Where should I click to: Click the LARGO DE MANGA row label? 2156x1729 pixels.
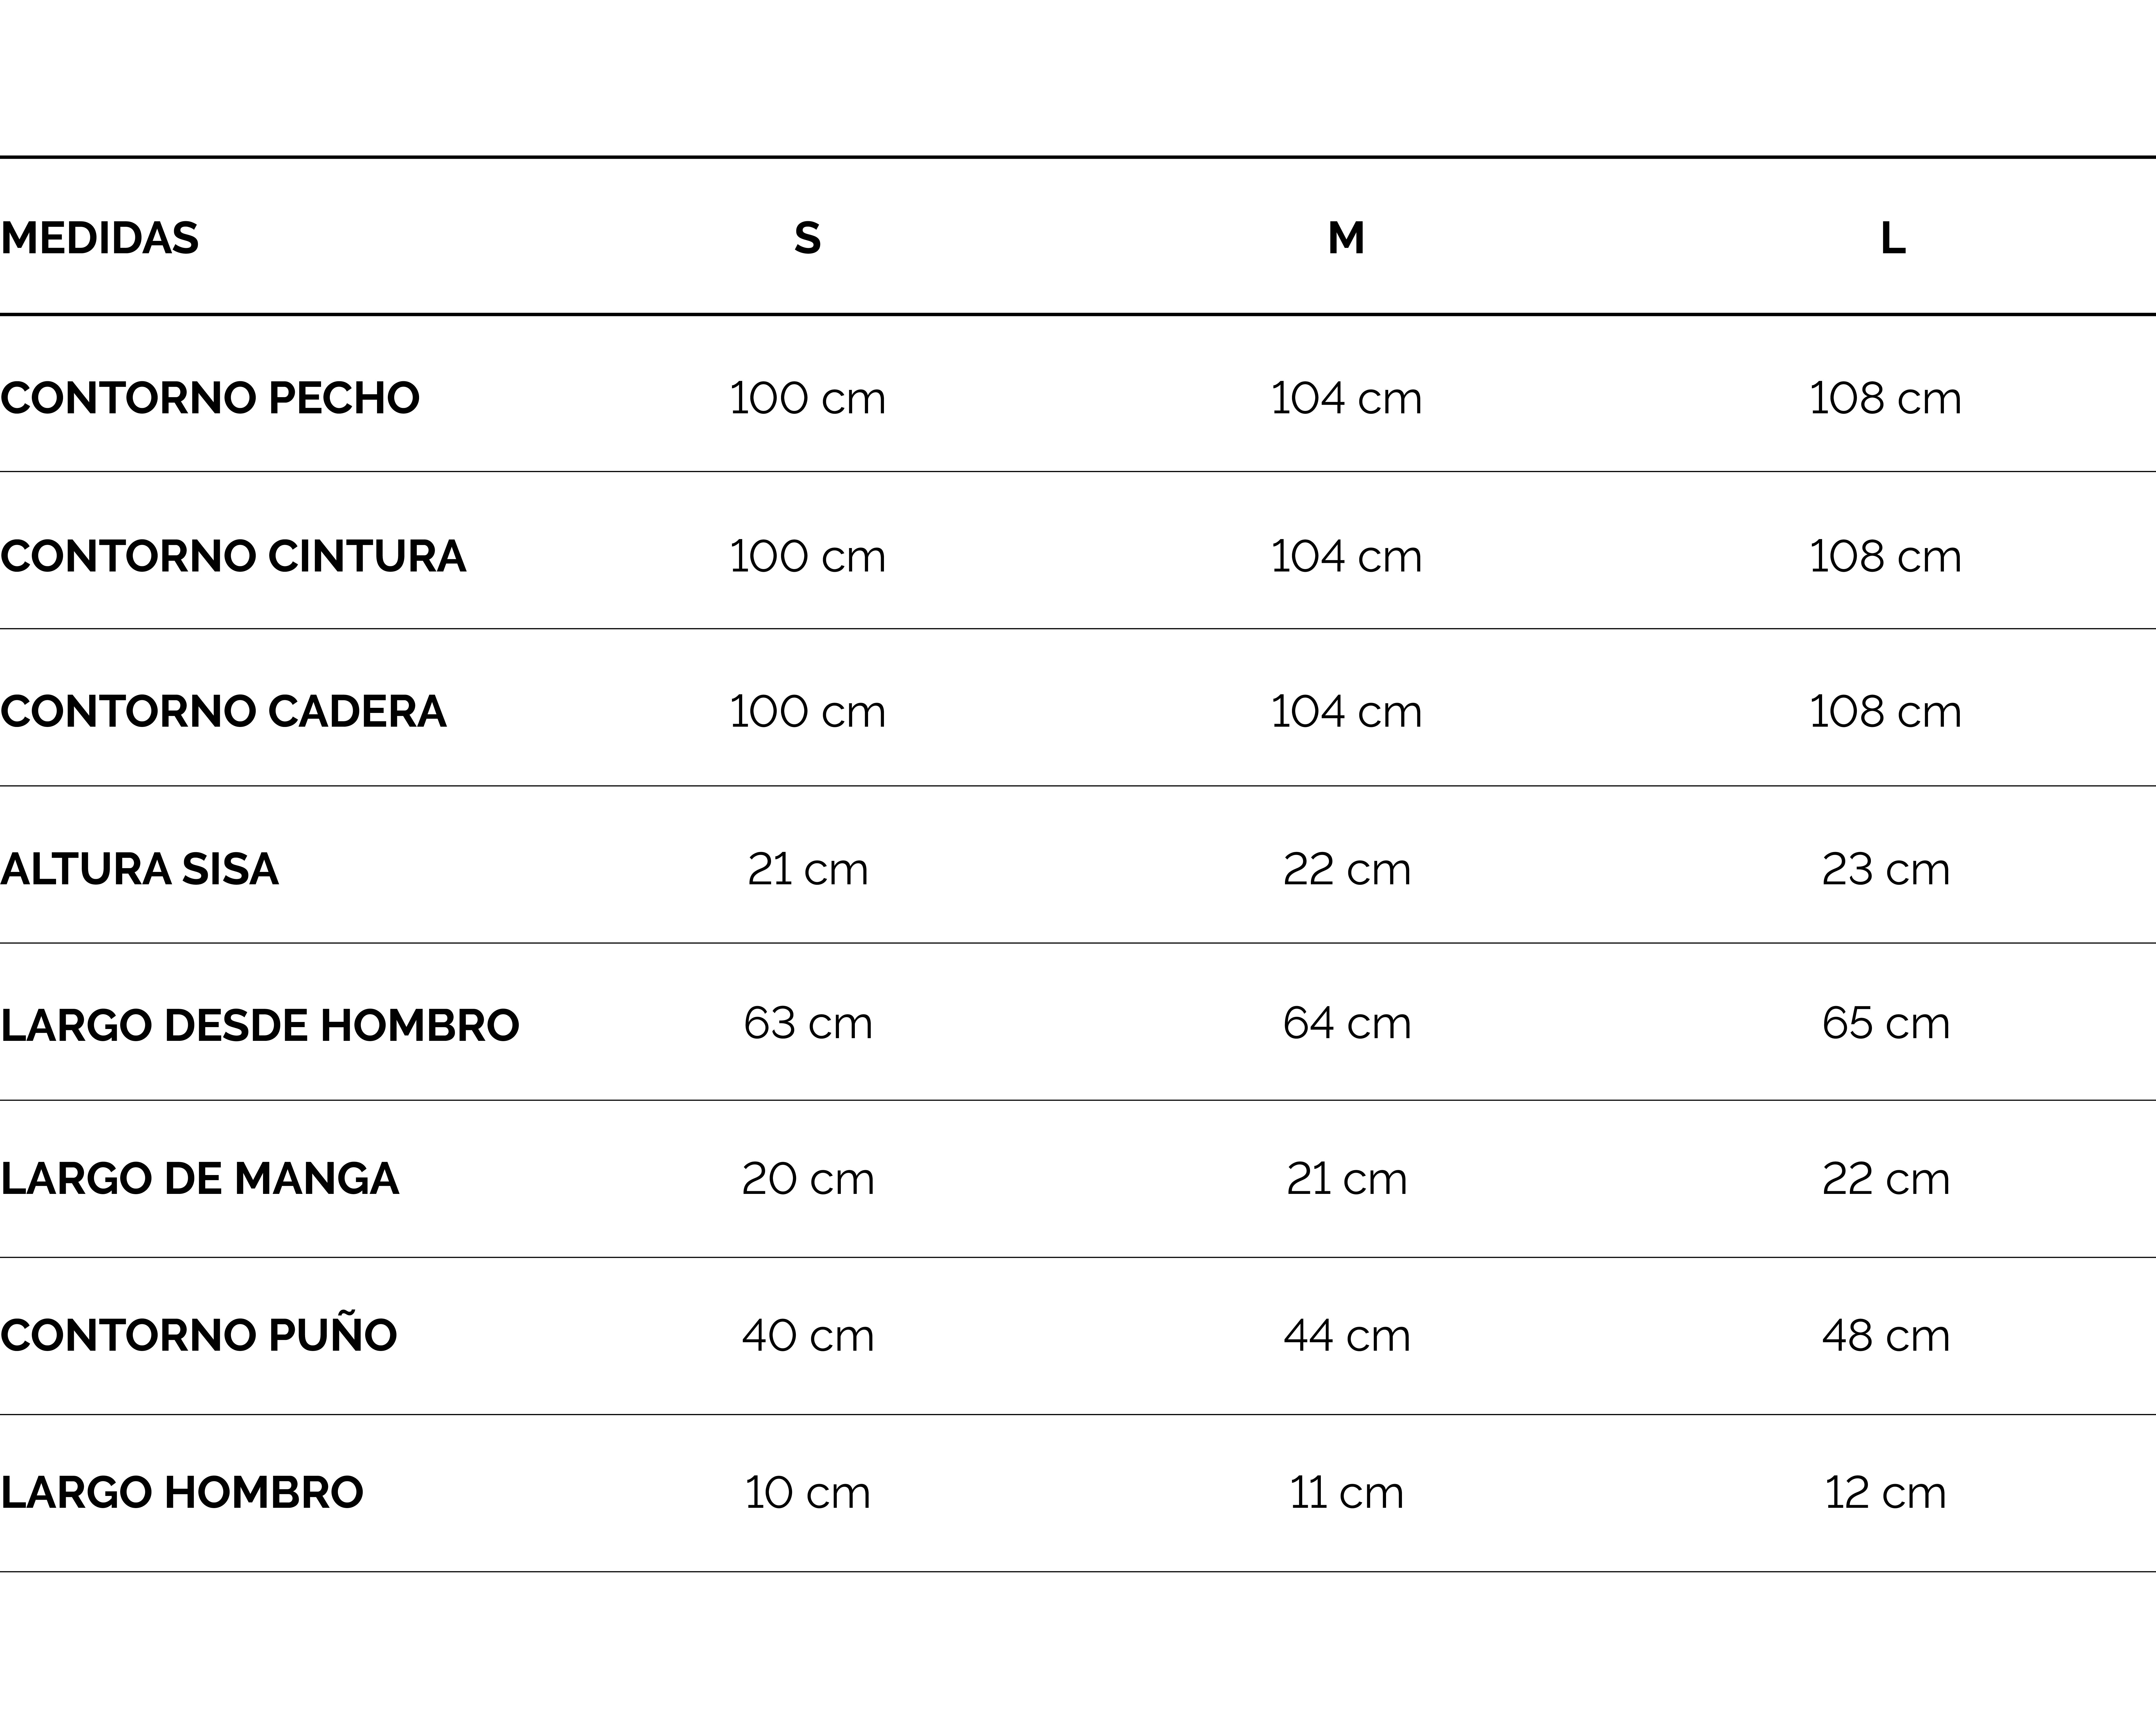tap(200, 1178)
